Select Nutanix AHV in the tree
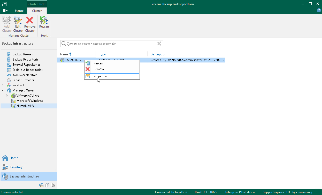Screen dimensions: 322x195 coord(25,106)
